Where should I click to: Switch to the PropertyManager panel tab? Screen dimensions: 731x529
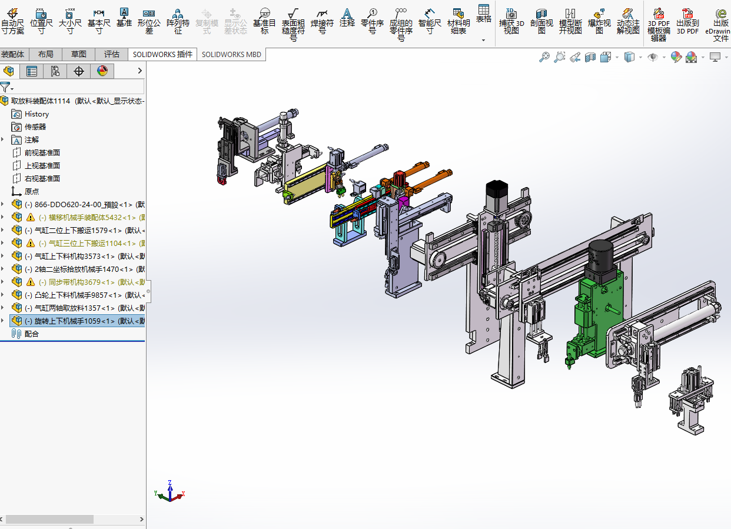click(x=32, y=71)
